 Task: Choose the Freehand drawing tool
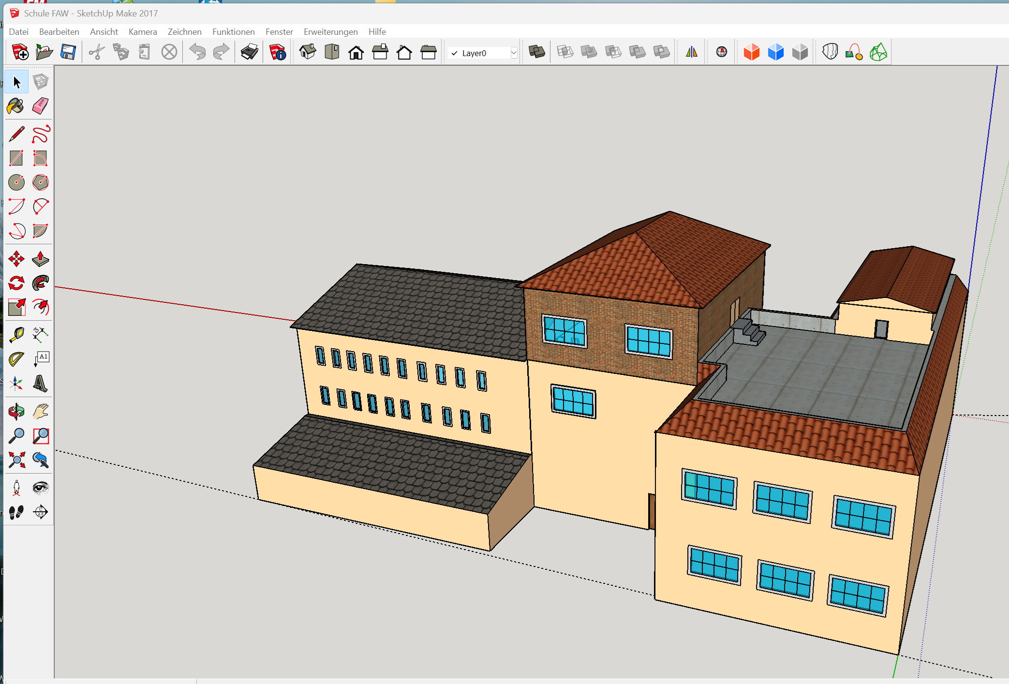41,134
